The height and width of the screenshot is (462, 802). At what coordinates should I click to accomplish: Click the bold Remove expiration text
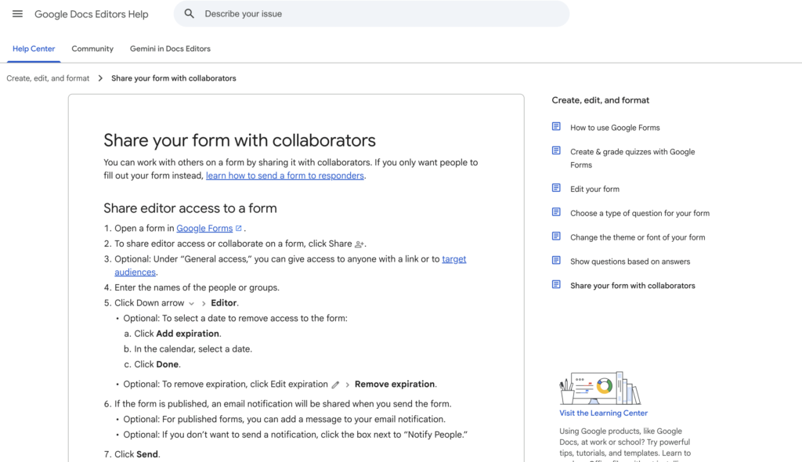point(395,384)
